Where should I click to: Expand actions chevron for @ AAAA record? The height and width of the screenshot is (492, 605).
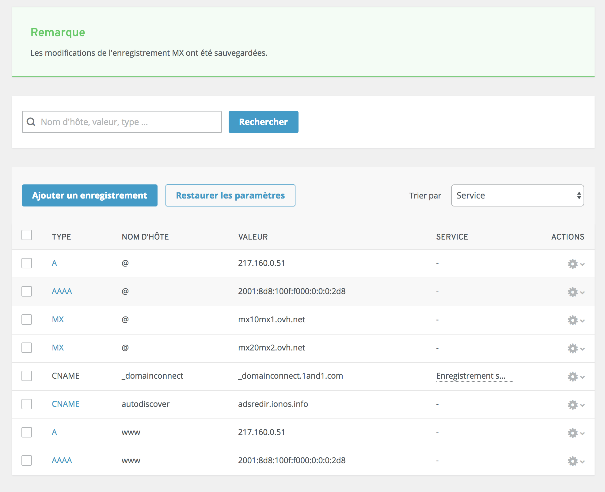(x=582, y=292)
